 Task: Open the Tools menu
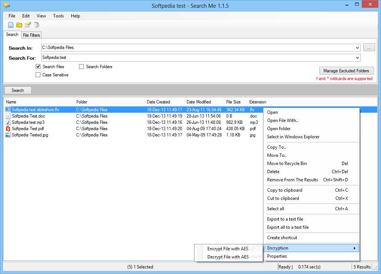58,16
